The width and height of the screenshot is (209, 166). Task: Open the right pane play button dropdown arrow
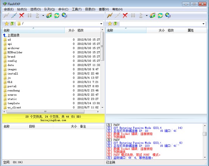147,16
